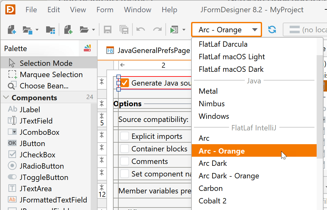This screenshot has height=210, width=327.
Task: Open the View menu
Action: tap(78, 10)
